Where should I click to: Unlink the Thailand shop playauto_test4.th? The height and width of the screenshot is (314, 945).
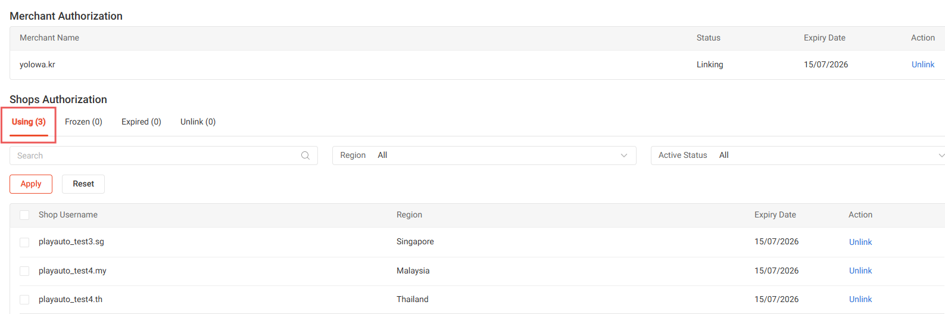(860, 299)
